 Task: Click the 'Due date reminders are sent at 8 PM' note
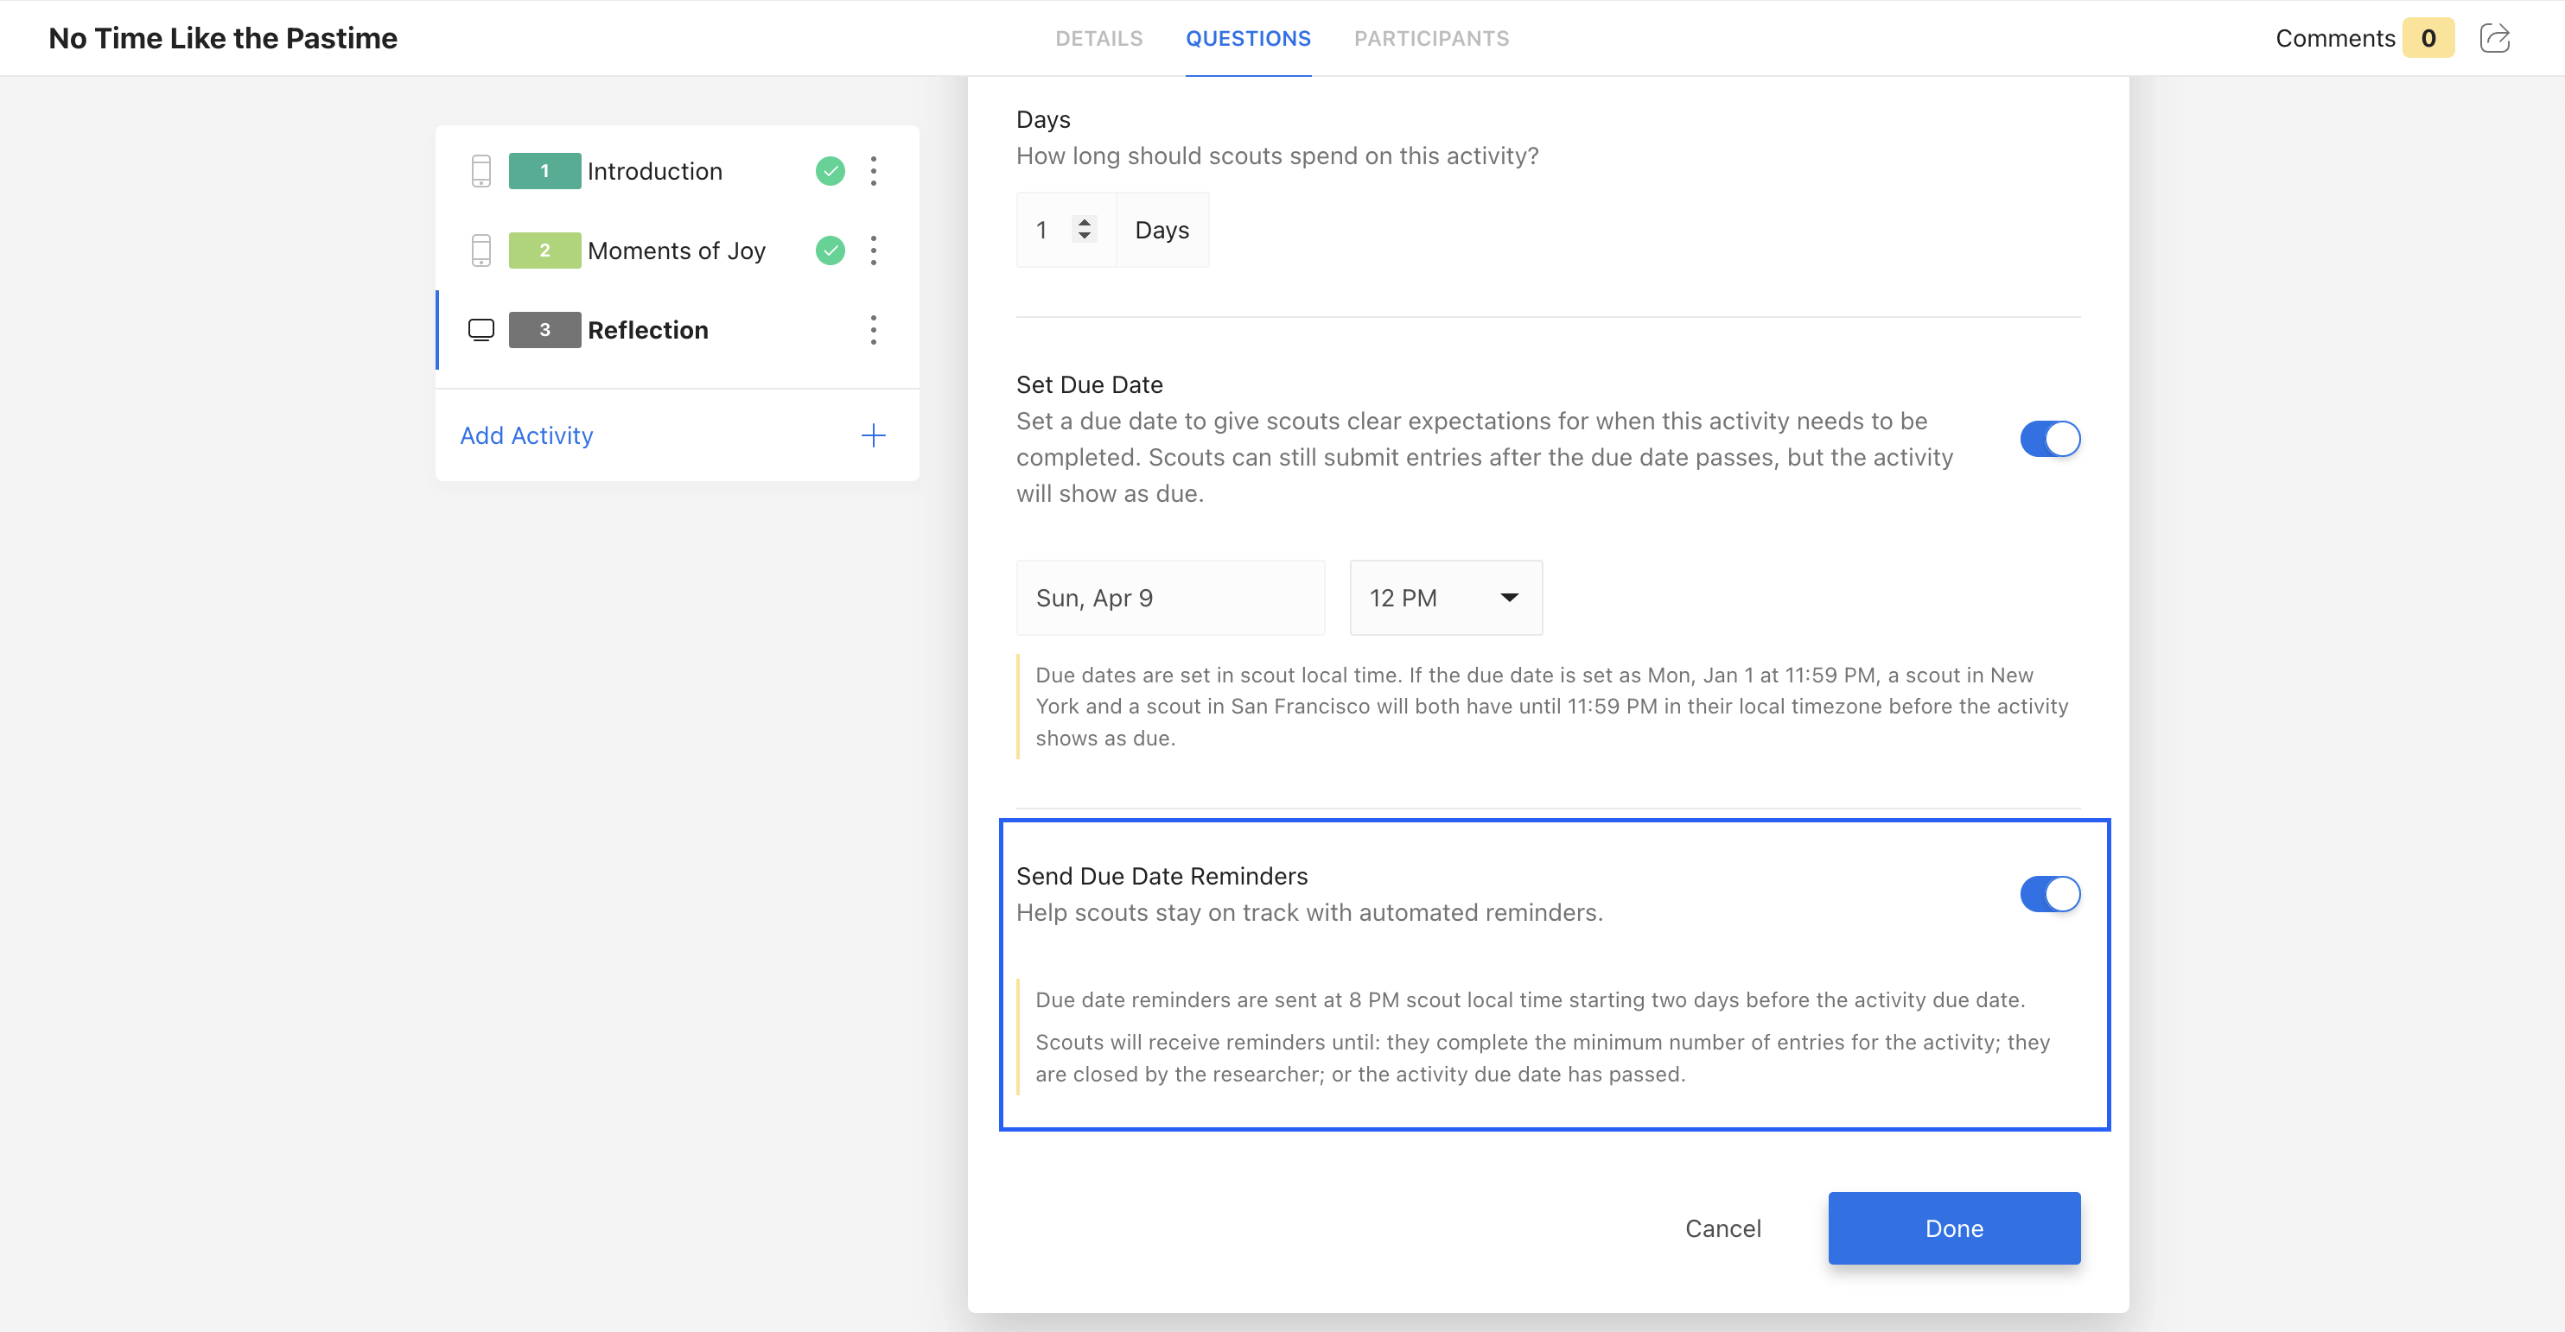tap(1531, 1000)
